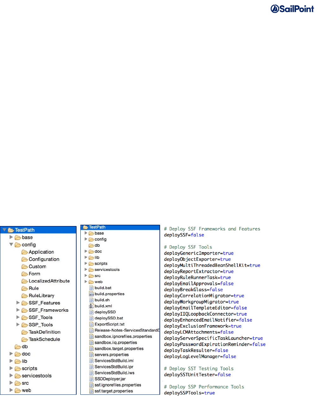Select deploySSD file without extension

[x=105, y=312]
